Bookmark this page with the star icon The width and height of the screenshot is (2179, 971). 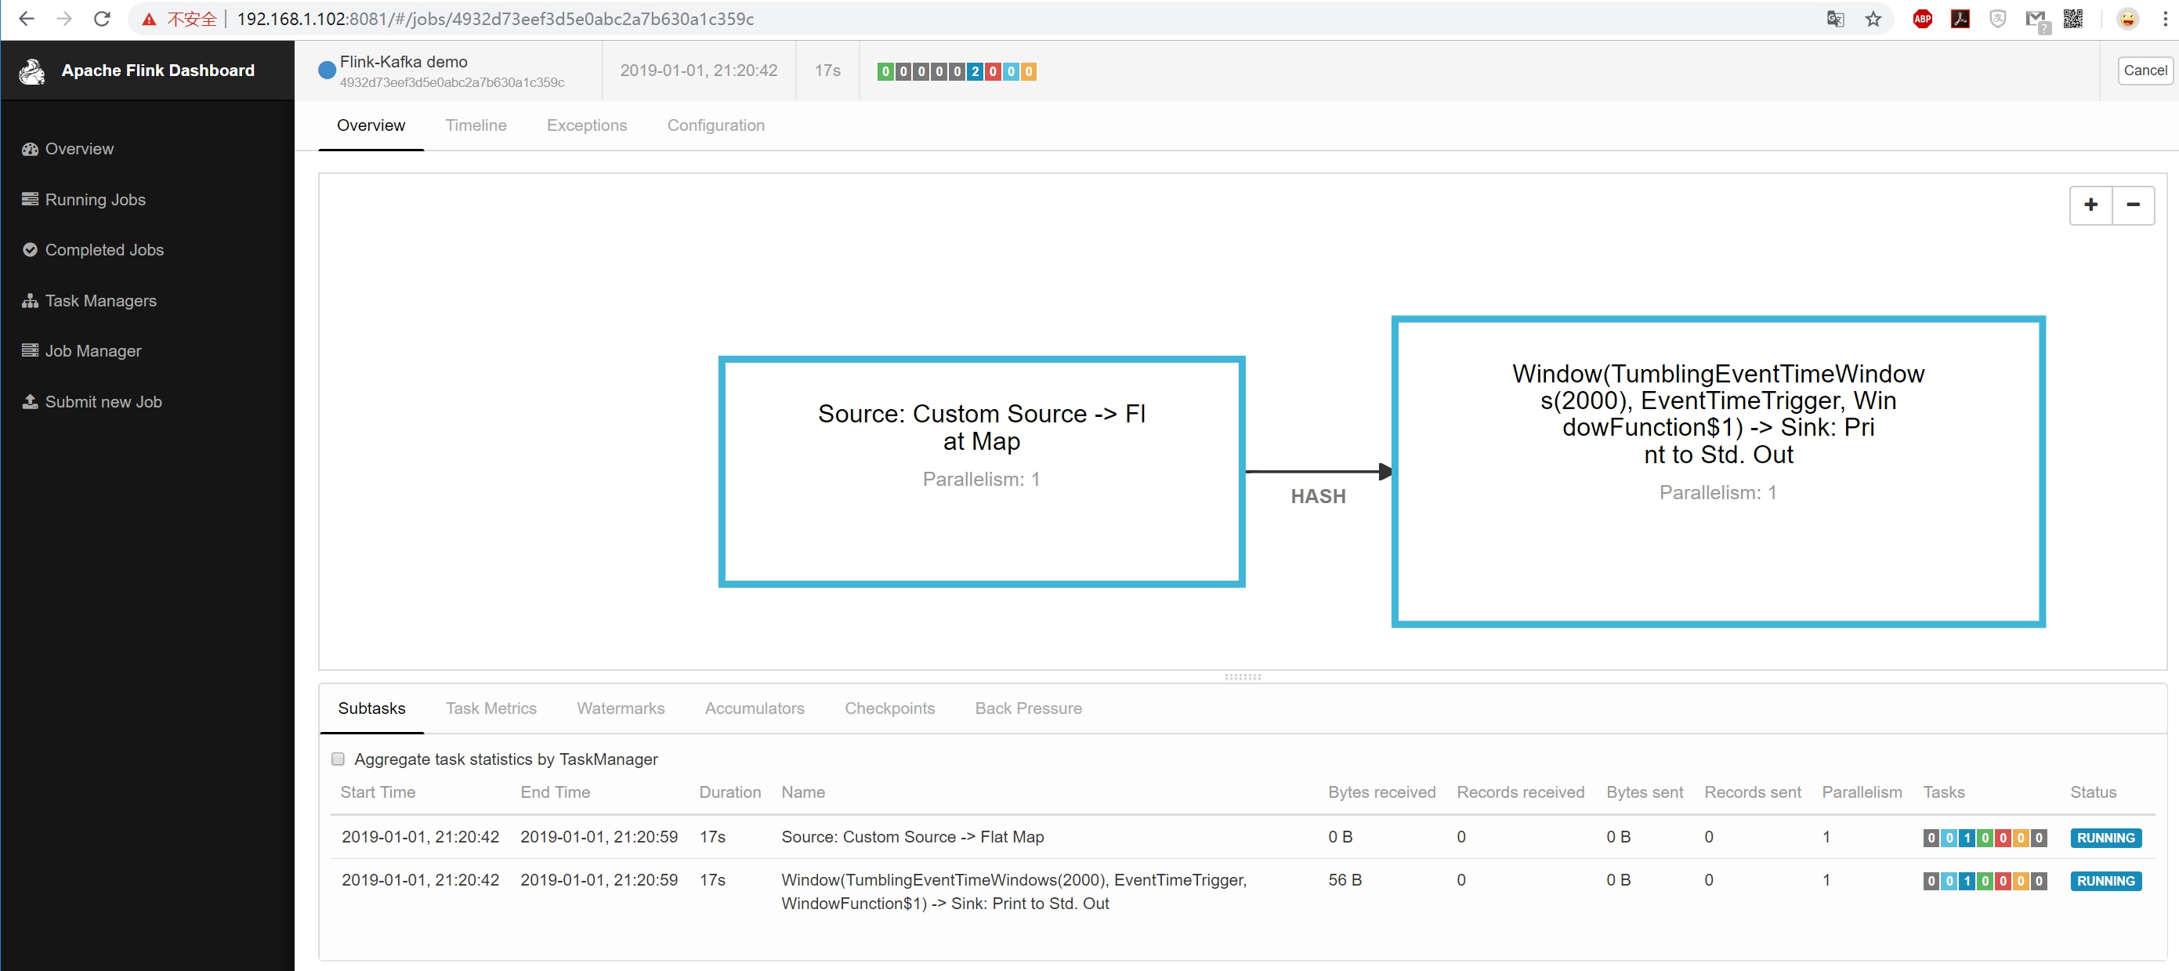click(1873, 19)
